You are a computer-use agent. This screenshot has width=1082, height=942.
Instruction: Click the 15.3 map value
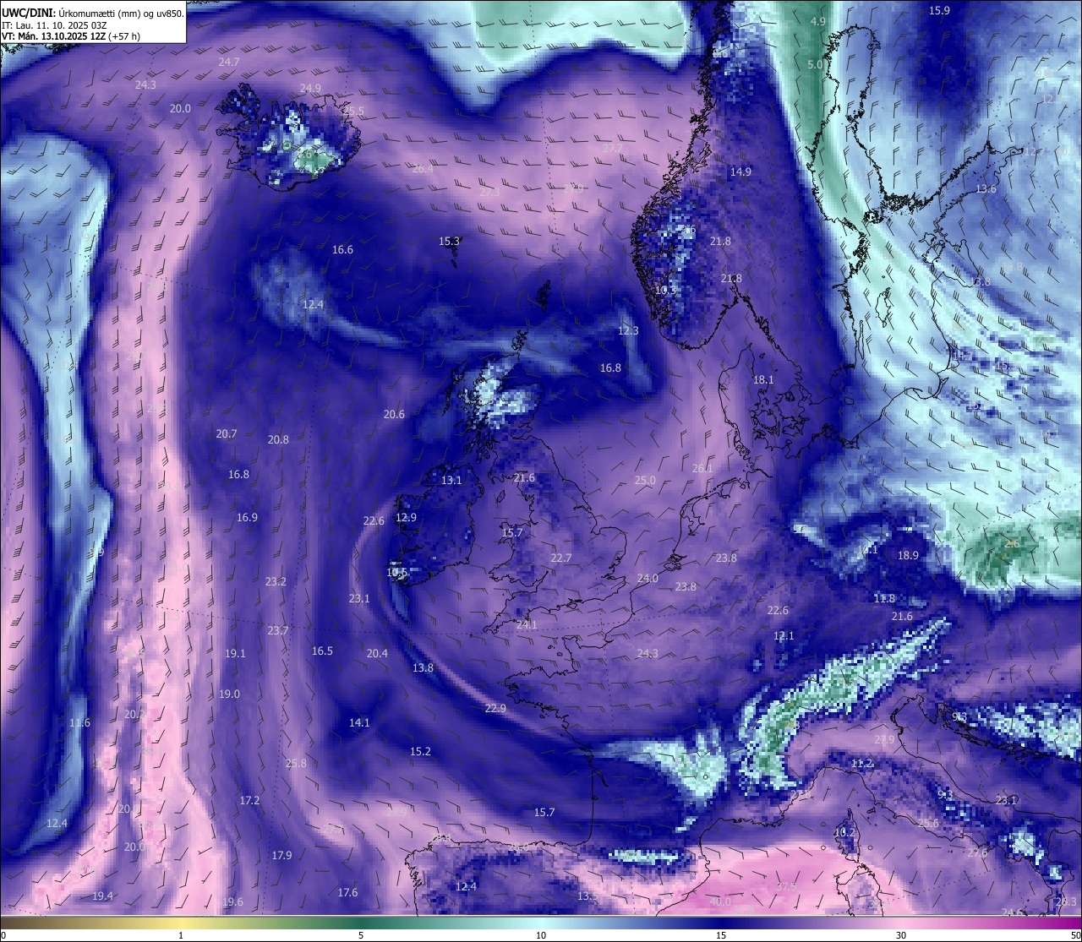point(449,242)
